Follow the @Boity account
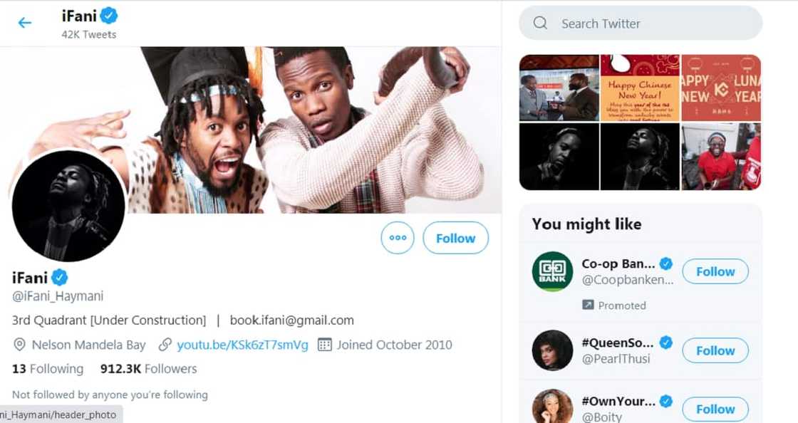The height and width of the screenshot is (423, 798). pos(715,409)
